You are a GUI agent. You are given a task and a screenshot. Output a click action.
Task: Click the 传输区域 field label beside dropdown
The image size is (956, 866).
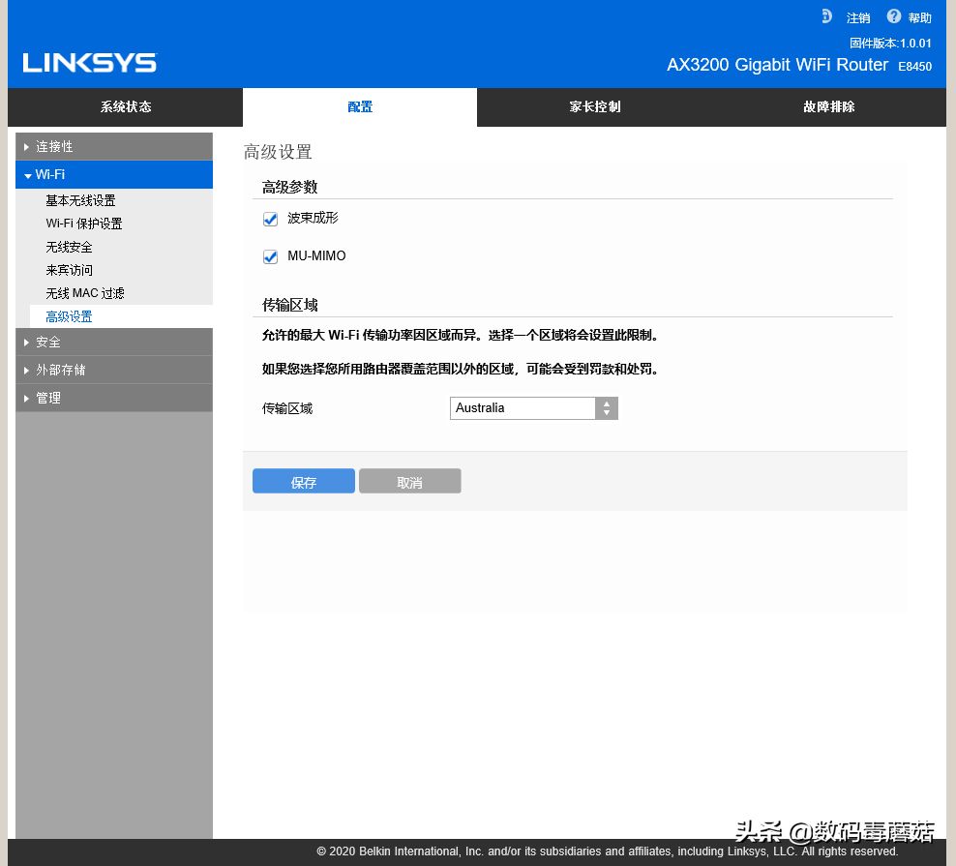pyautogui.click(x=287, y=408)
